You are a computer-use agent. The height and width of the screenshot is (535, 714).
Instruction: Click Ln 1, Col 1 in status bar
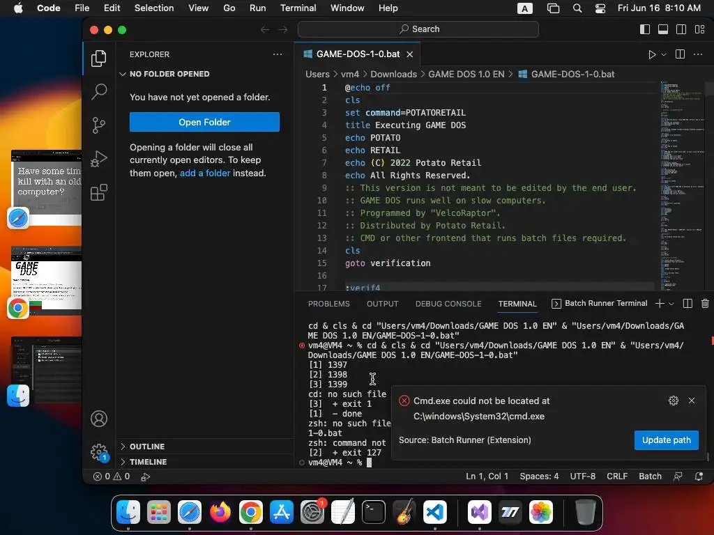[x=487, y=476]
